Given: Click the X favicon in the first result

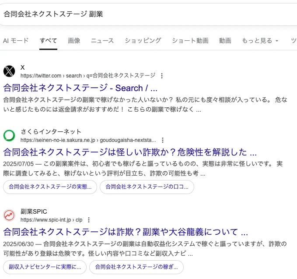Looking at the screenshot, I should [x=9, y=71].
